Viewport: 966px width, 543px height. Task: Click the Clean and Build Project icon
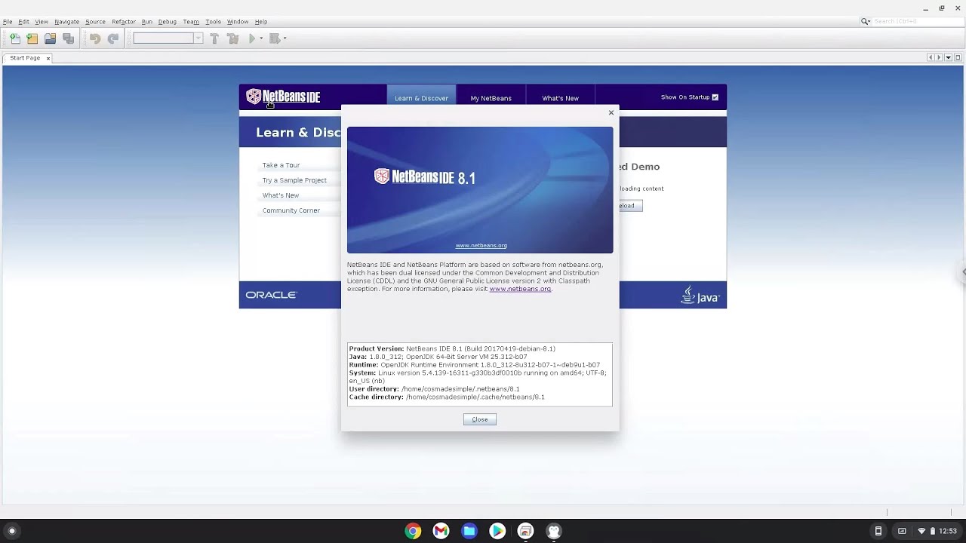pyautogui.click(x=232, y=38)
